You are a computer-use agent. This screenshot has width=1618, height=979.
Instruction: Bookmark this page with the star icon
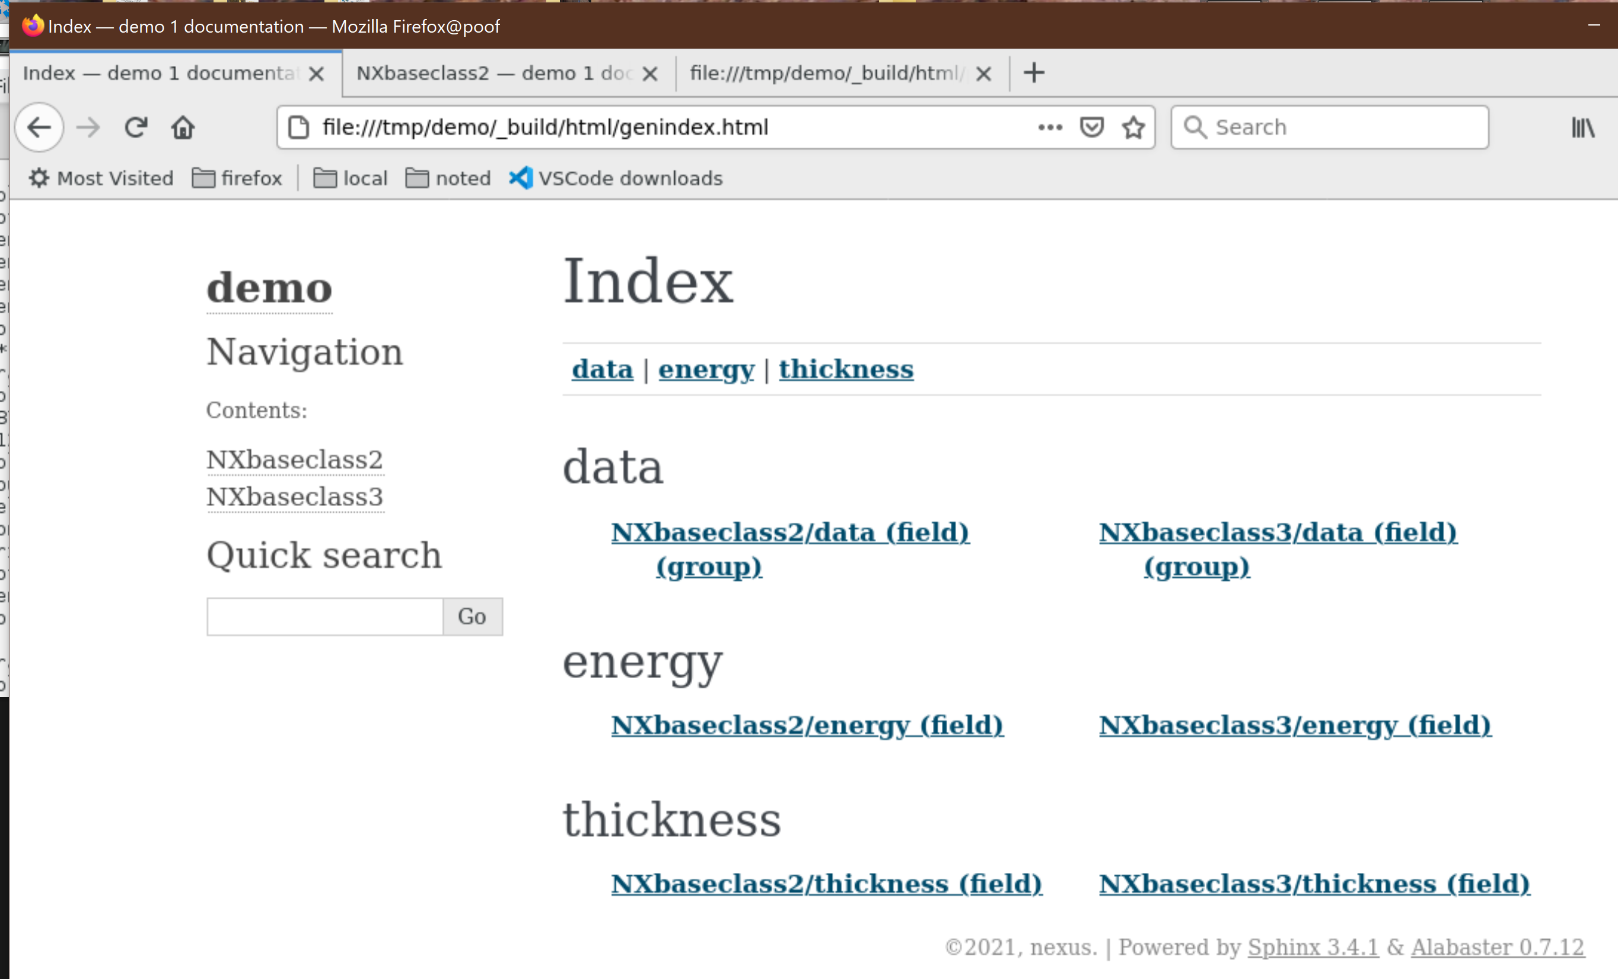tap(1133, 127)
